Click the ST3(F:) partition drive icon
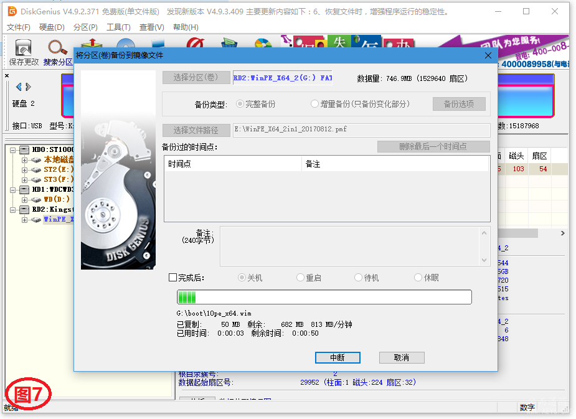The height and width of the screenshot is (419, 576). (x=35, y=179)
